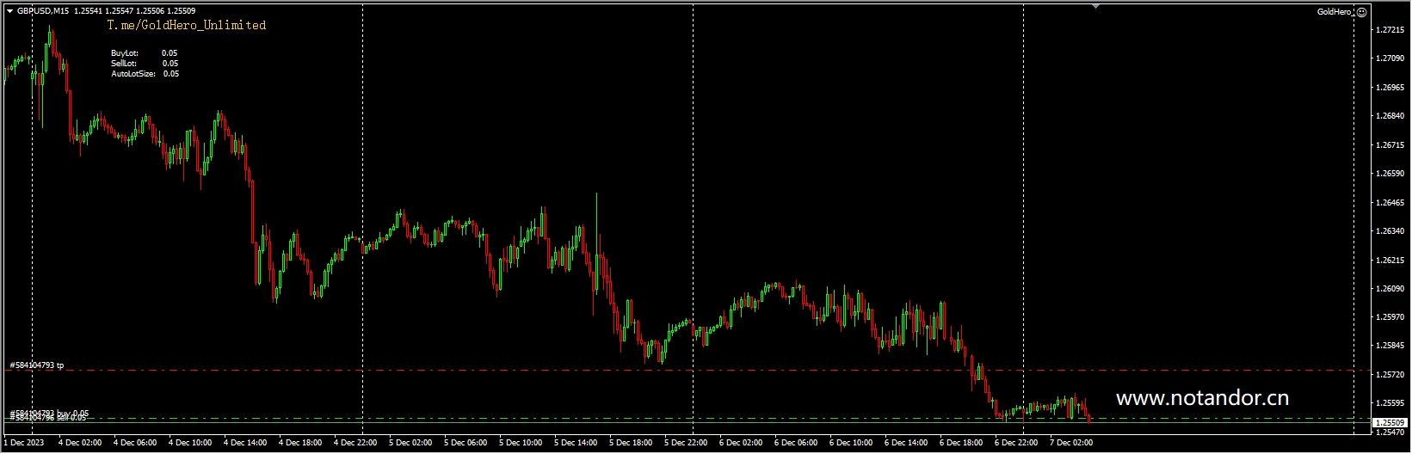Click the 1.25845 price scale label
Image resolution: width=1412 pixels, height=454 pixels.
[1391, 347]
